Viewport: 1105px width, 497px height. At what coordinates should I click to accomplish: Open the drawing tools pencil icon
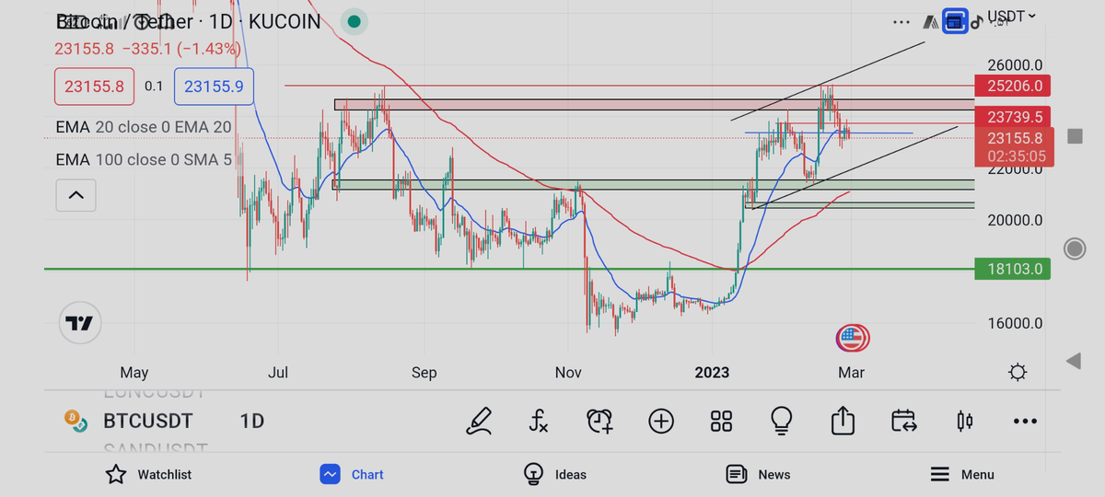click(479, 422)
